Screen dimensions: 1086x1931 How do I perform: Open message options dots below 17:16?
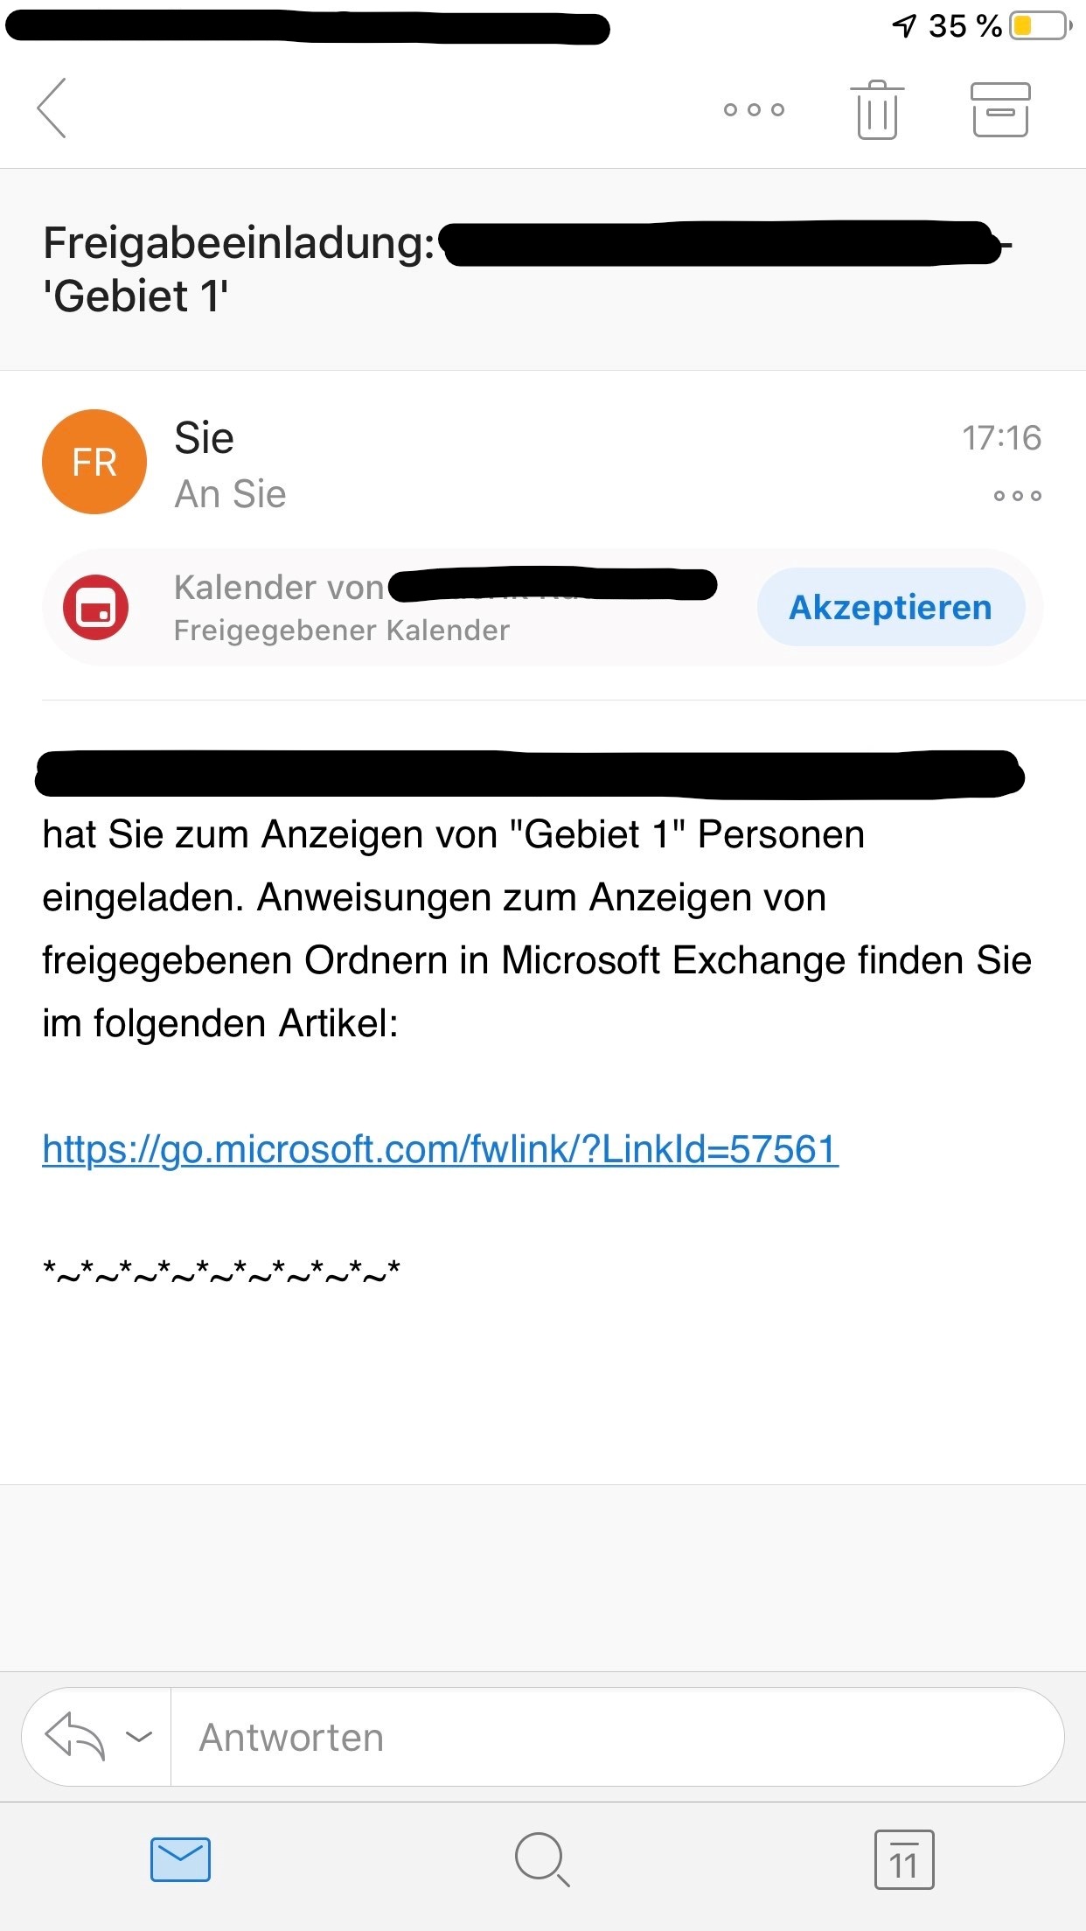click(1017, 496)
